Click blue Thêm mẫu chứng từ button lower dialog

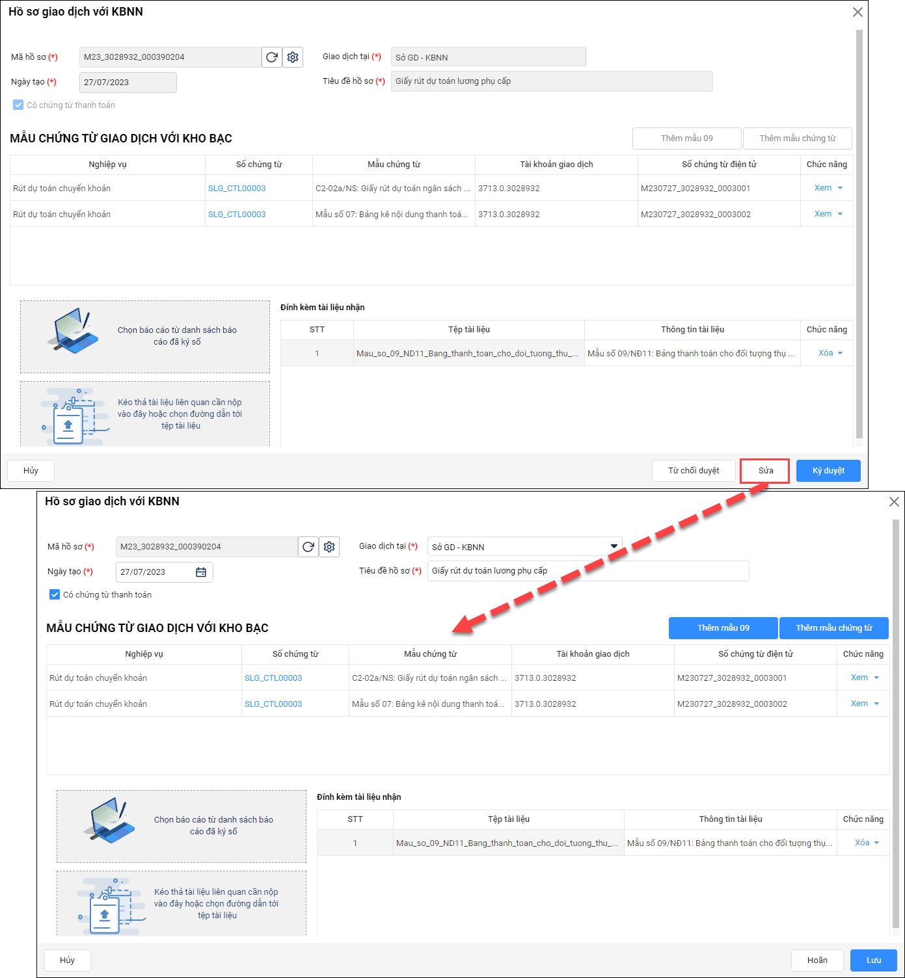pyautogui.click(x=834, y=628)
